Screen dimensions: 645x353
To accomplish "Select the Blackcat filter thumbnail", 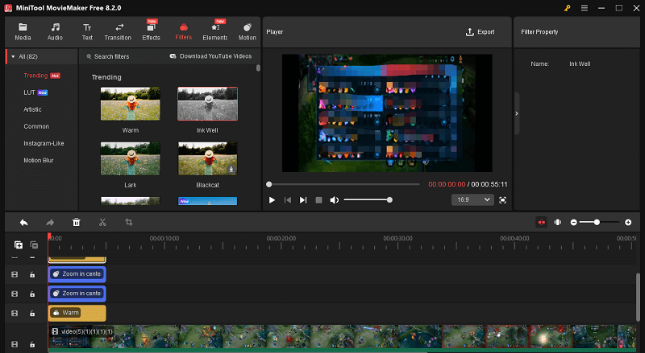I will pos(207,158).
